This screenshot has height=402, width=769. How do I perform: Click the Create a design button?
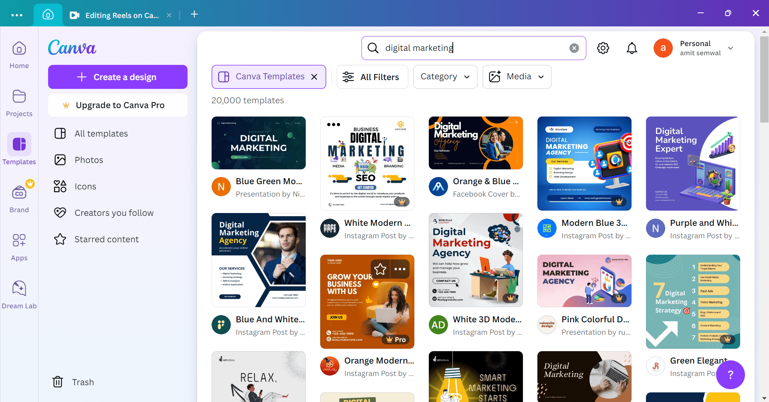point(117,77)
